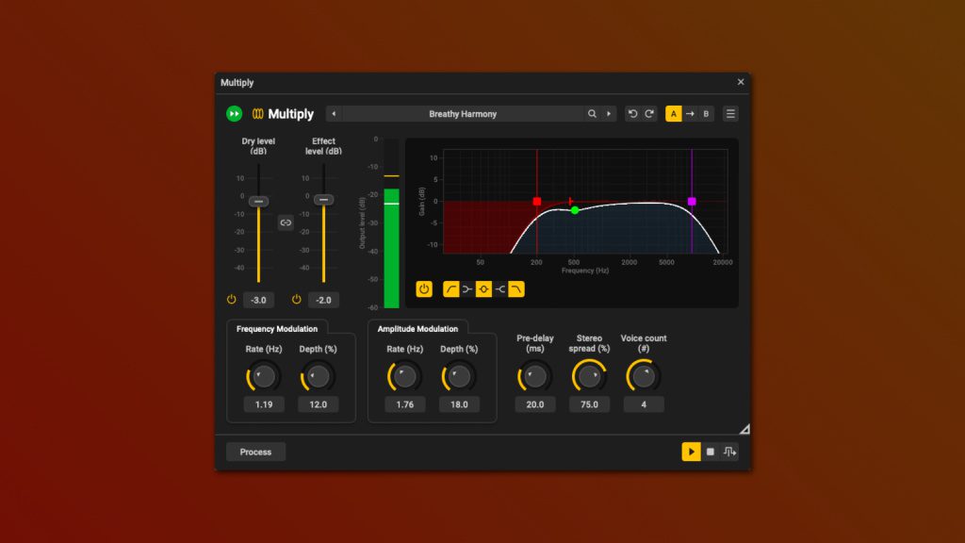
Task: Go to the next preset arrow
Action: (609, 114)
